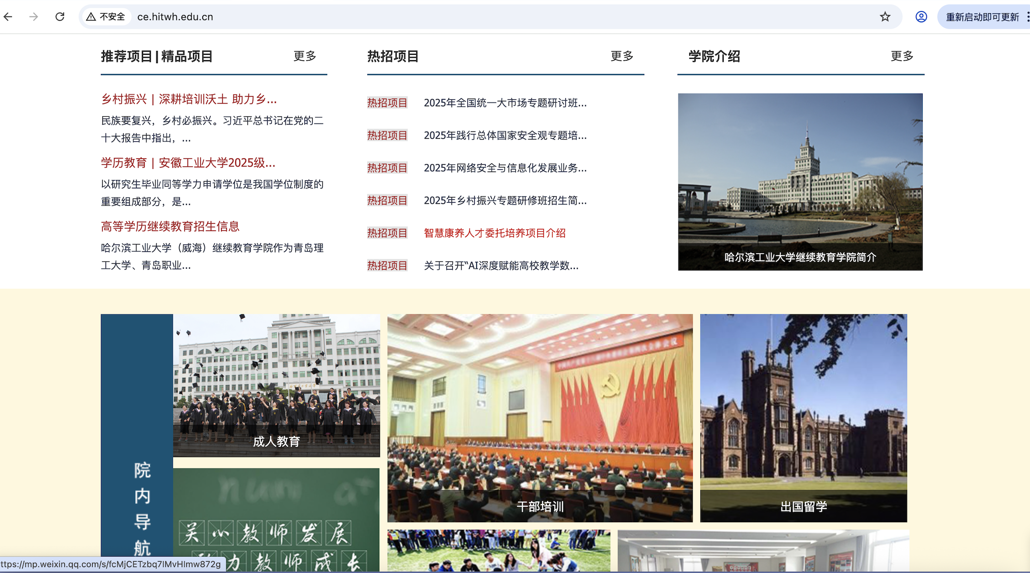
Task: Open 乡村振兴 深耕培训沃土 article link
Action: [x=189, y=99]
